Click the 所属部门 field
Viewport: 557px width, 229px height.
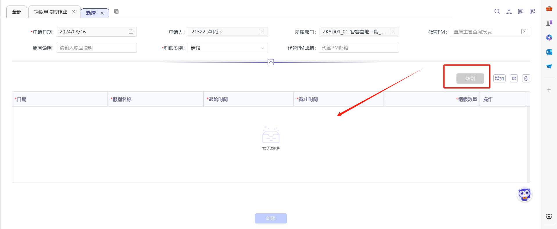359,32
